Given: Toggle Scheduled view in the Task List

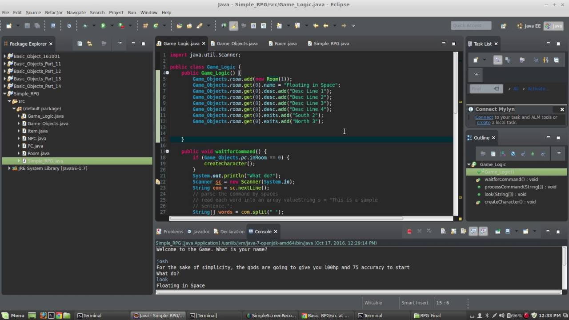Looking at the screenshot, I should pyautogui.click(x=508, y=60).
